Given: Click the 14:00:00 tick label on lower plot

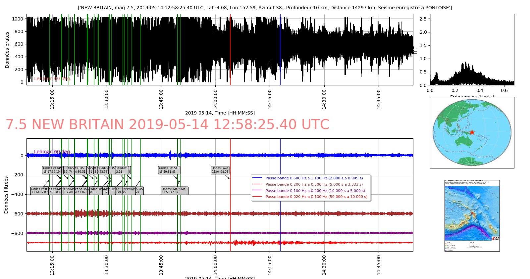Looking at the screenshot, I should pos(215,265).
